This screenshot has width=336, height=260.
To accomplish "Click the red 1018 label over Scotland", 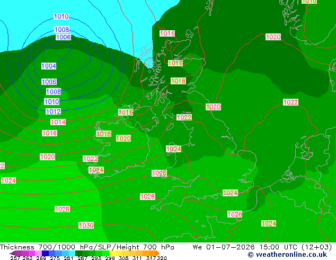I will pyautogui.click(x=178, y=81).
